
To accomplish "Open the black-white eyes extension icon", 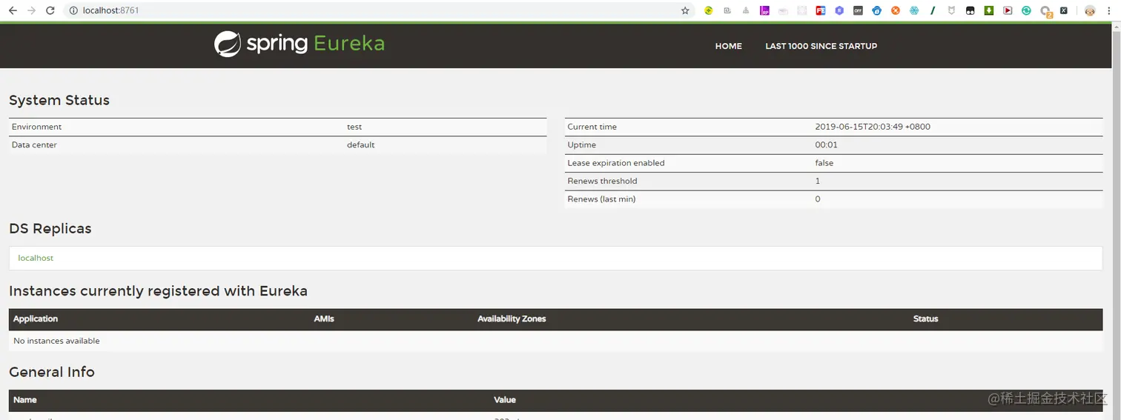I will click(x=970, y=10).
